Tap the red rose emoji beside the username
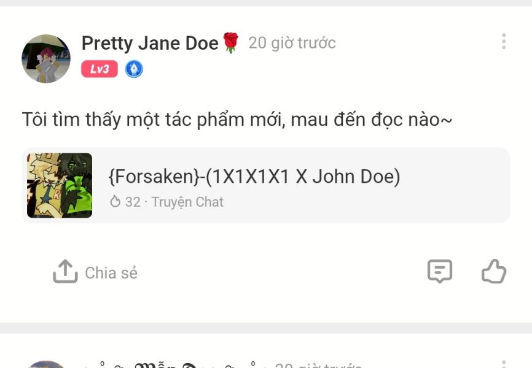 pos(231,43)
